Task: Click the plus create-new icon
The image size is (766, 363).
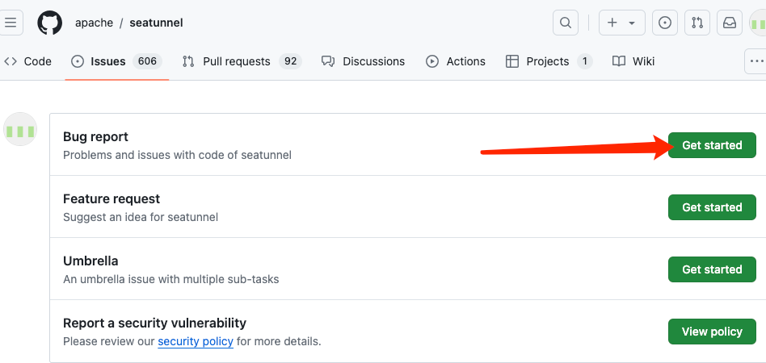Action: 612,23
